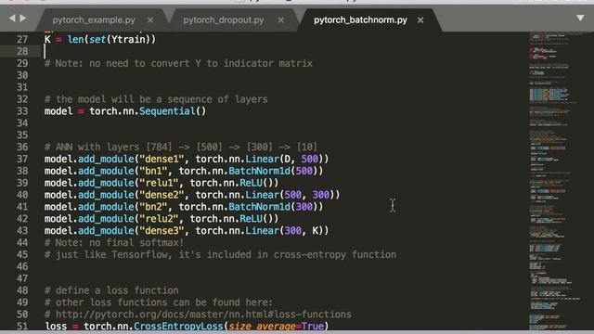Screen dimensions: 594x334
Task: Click the "bn2" string
Action: [153, 207]
